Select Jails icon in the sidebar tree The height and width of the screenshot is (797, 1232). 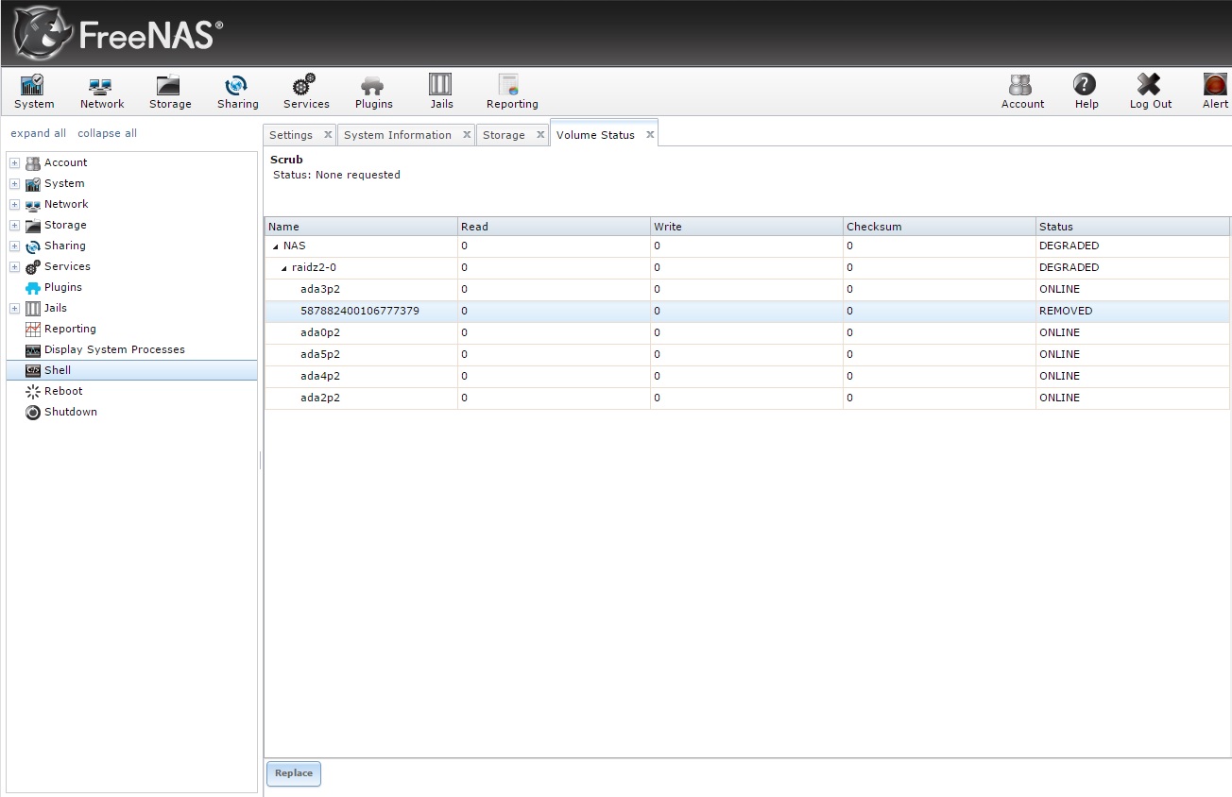pyautogui.click(x=33, y=308)
